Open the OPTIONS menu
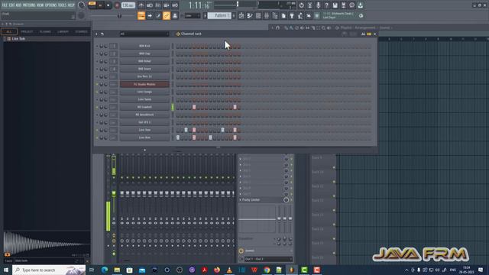The height and width of the screenshot is (275, 489). point(51,5)
